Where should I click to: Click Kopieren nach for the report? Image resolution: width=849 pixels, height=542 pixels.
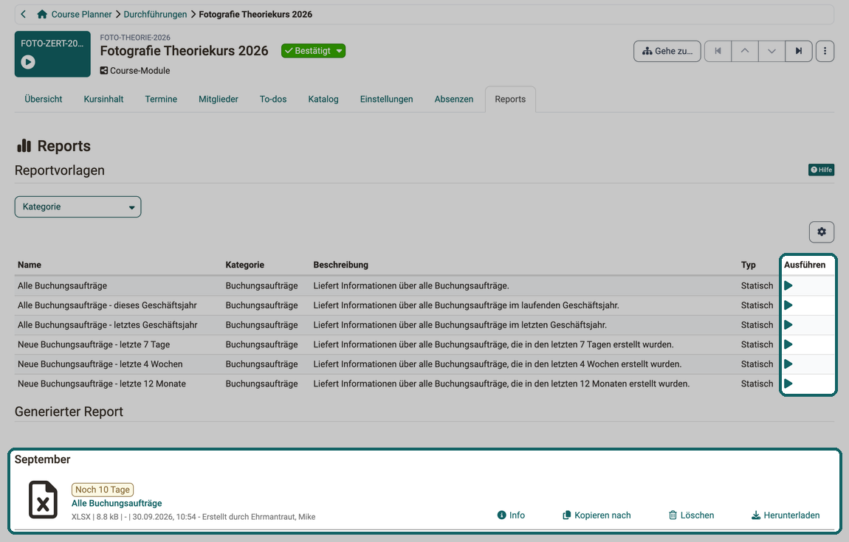(597, 515)
